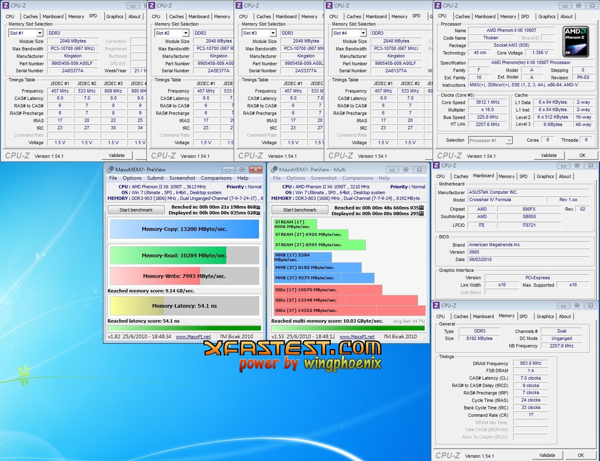Viewport: 600px width, 461px height.
Task: Switch to About tab in Slot #1 CPU-Z window
Action: tap(134, 17)
